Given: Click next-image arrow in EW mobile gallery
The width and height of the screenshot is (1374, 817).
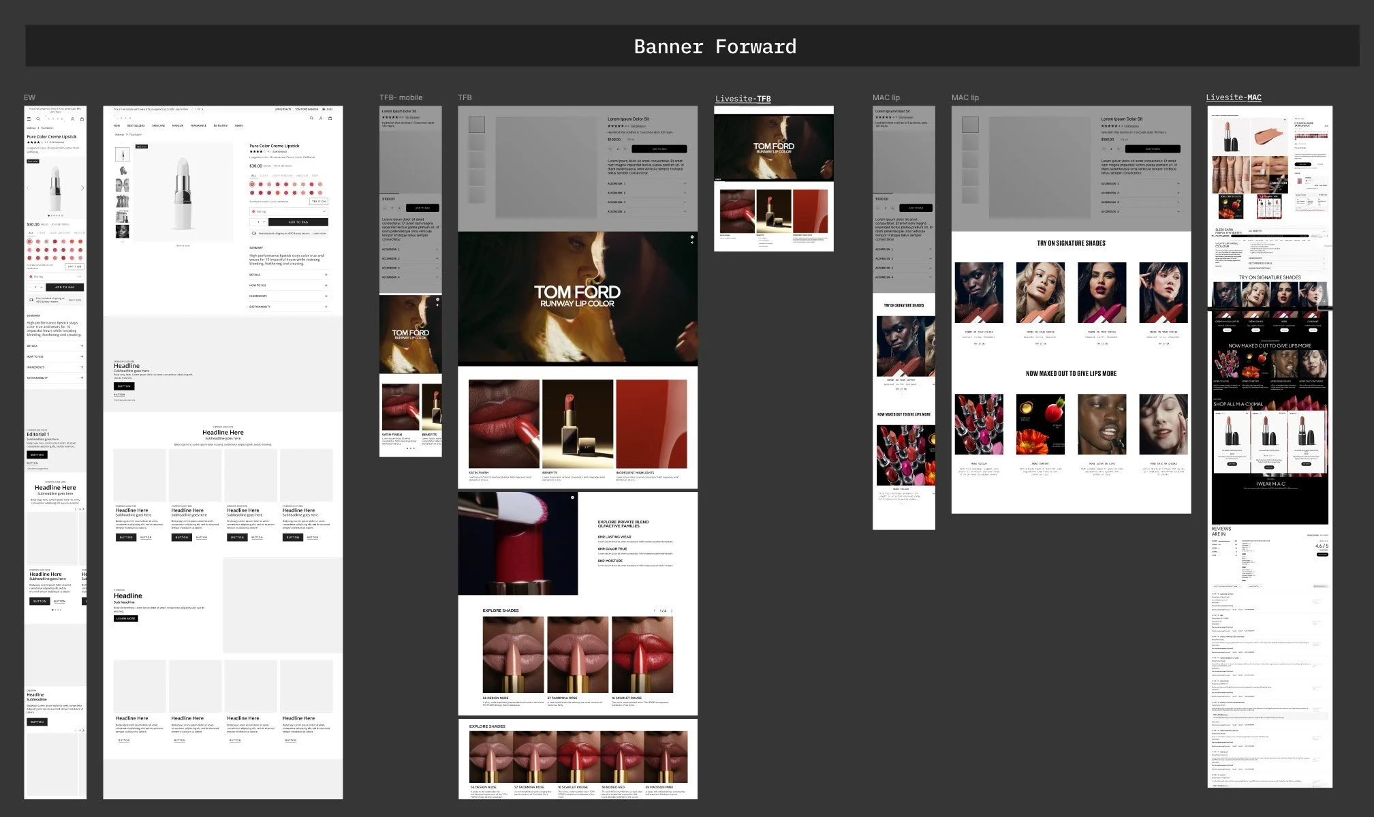Looking at the screenshot, I should pyautogui.click(x=82, y=188).
